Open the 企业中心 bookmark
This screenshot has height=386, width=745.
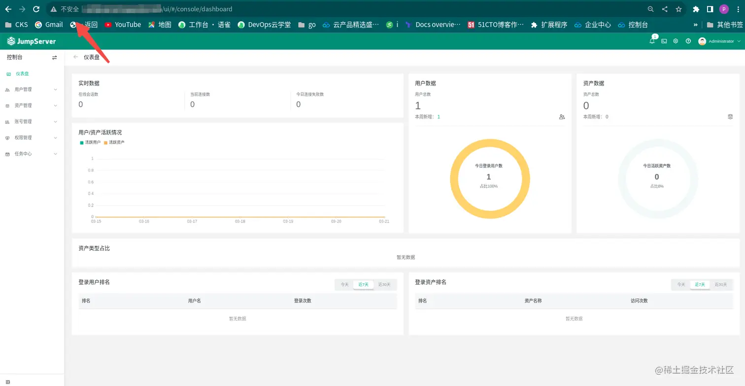[593, 25]
